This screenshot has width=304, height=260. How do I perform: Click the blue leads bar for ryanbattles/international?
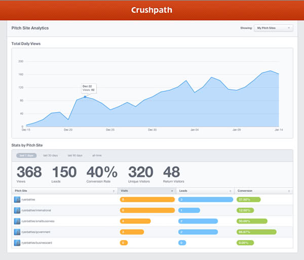(189, 210)
